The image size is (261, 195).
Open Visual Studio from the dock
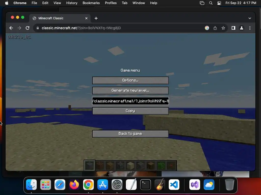pos(195,185)
